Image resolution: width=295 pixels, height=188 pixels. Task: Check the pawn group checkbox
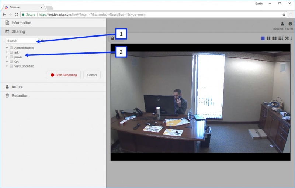(11, 57)
